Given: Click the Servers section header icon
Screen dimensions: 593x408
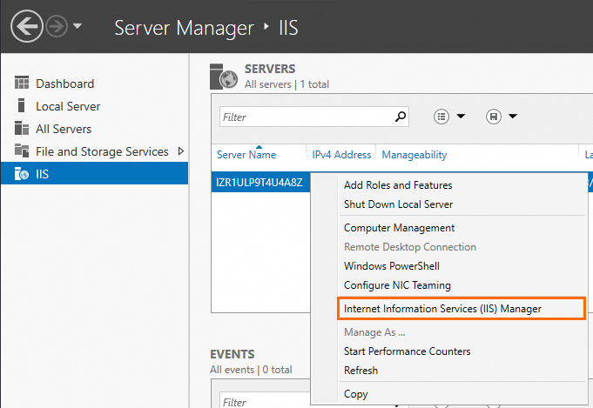Looking at the screenshot, I should pos(224,77).
